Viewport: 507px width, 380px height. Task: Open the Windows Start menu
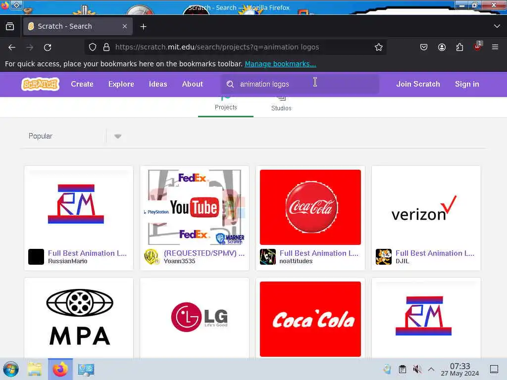pyautogui.click(x=11, y=369)
